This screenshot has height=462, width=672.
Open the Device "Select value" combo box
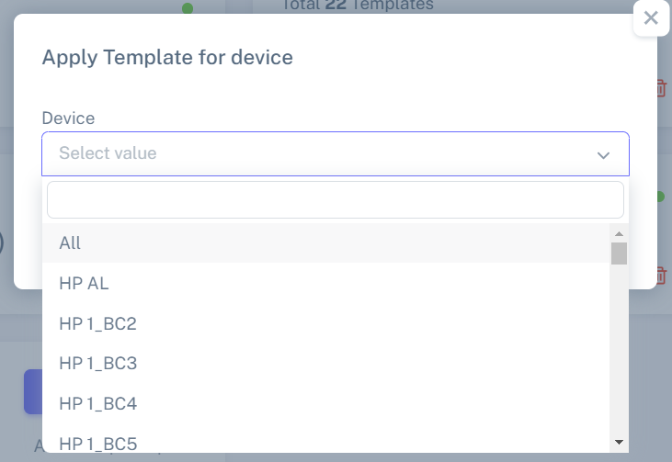(336, 153)
